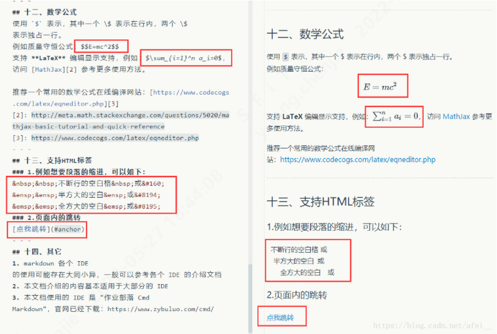Click the editor pane vertical scrollbar

[251, 298]
